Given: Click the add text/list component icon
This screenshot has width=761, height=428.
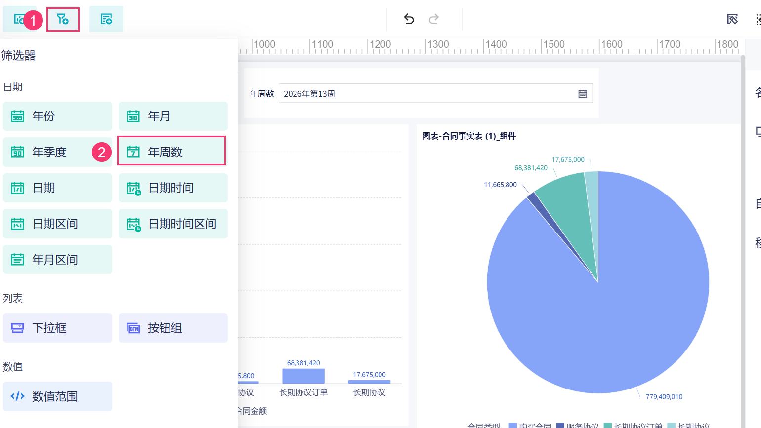Looking at the screenshot, I should 106,19.
